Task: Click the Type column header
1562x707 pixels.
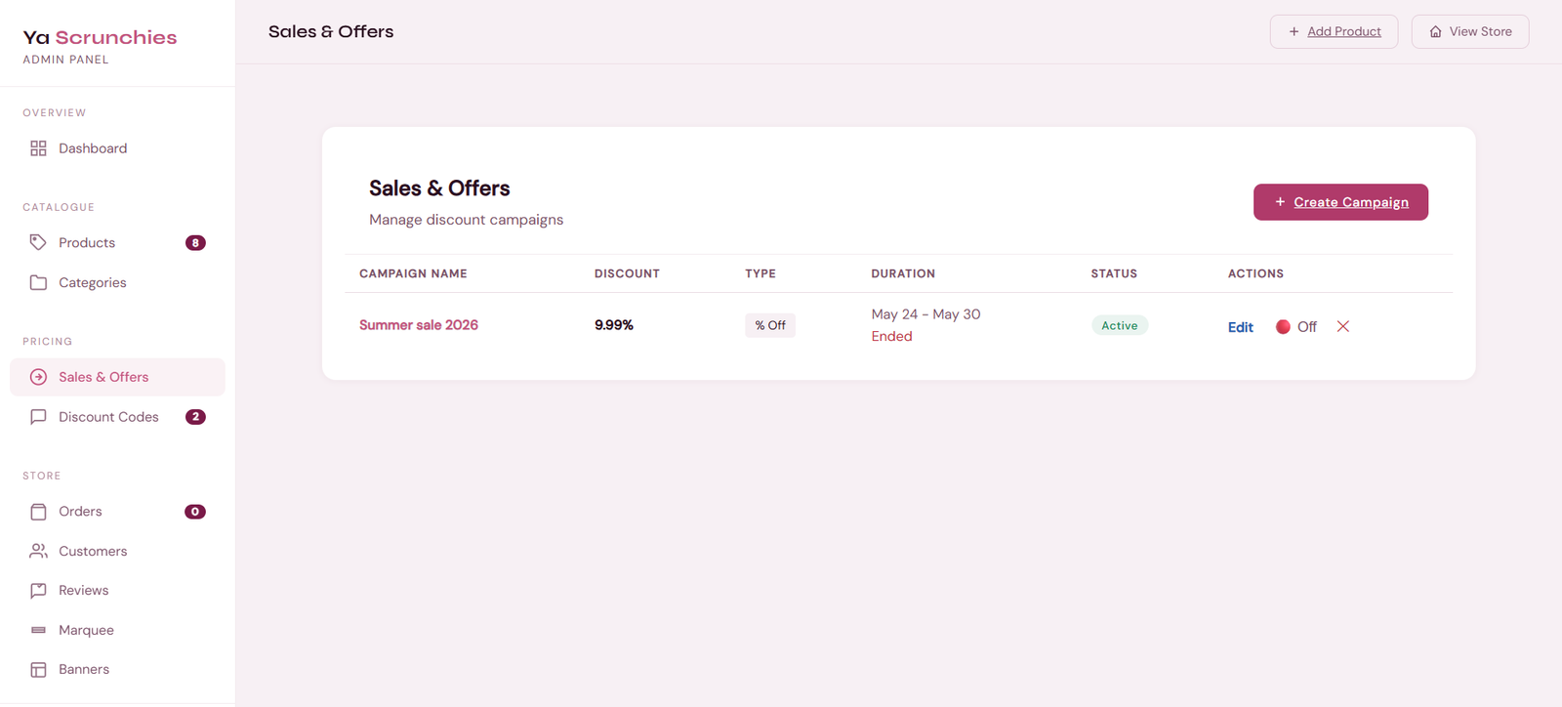Action: (x=760, y=273)
